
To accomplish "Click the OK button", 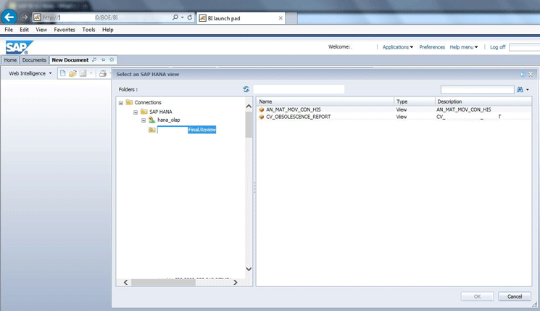I will tap(477, 297).
